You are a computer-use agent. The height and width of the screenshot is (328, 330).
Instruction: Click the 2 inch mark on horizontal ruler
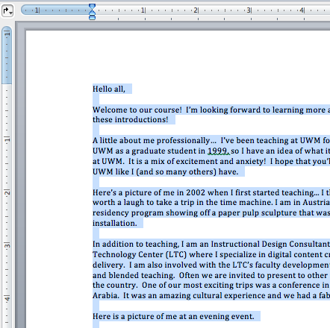click(196, 10)
